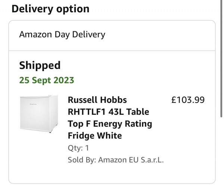
Task: Open the white fridge product thumbnail
Action: coord(39,114)
